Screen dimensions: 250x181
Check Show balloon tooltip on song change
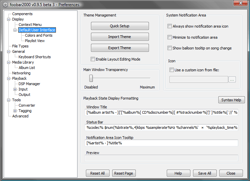(170, 48)
